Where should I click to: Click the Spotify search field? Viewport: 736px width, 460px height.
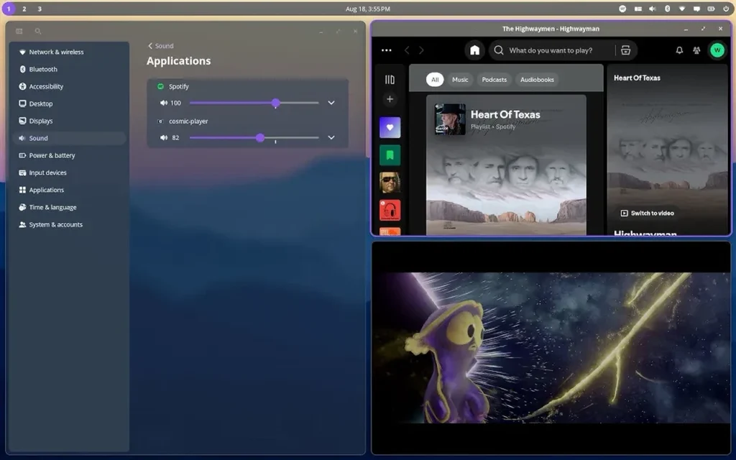click(x=552, y=50)
